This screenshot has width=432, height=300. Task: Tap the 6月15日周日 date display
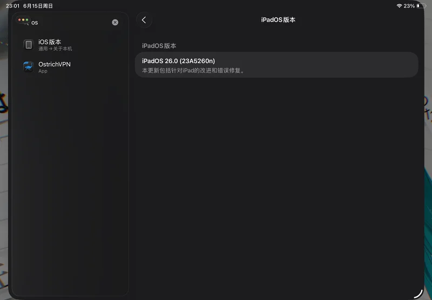(38, 6)
